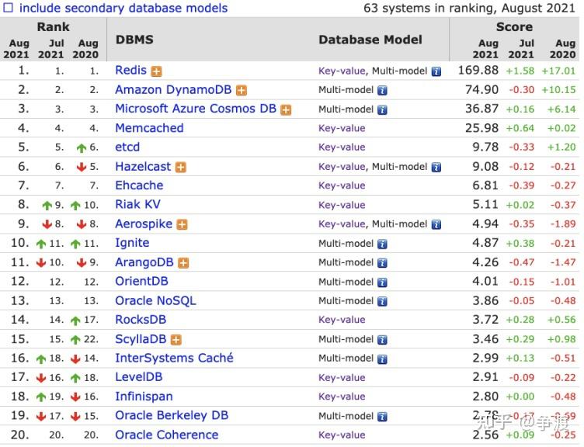Click Key-value model link in etcd row
This screenshot has height=447, width=584.
coord(342,147)
